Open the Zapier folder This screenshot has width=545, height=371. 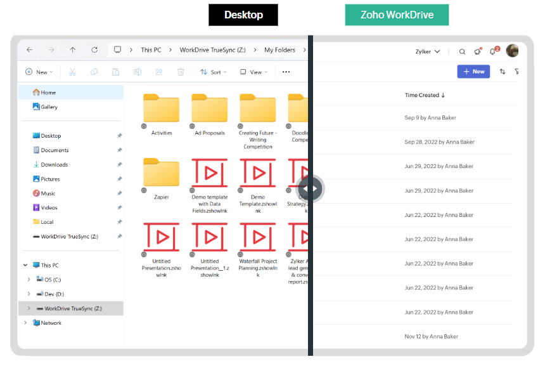pos(161,179)
